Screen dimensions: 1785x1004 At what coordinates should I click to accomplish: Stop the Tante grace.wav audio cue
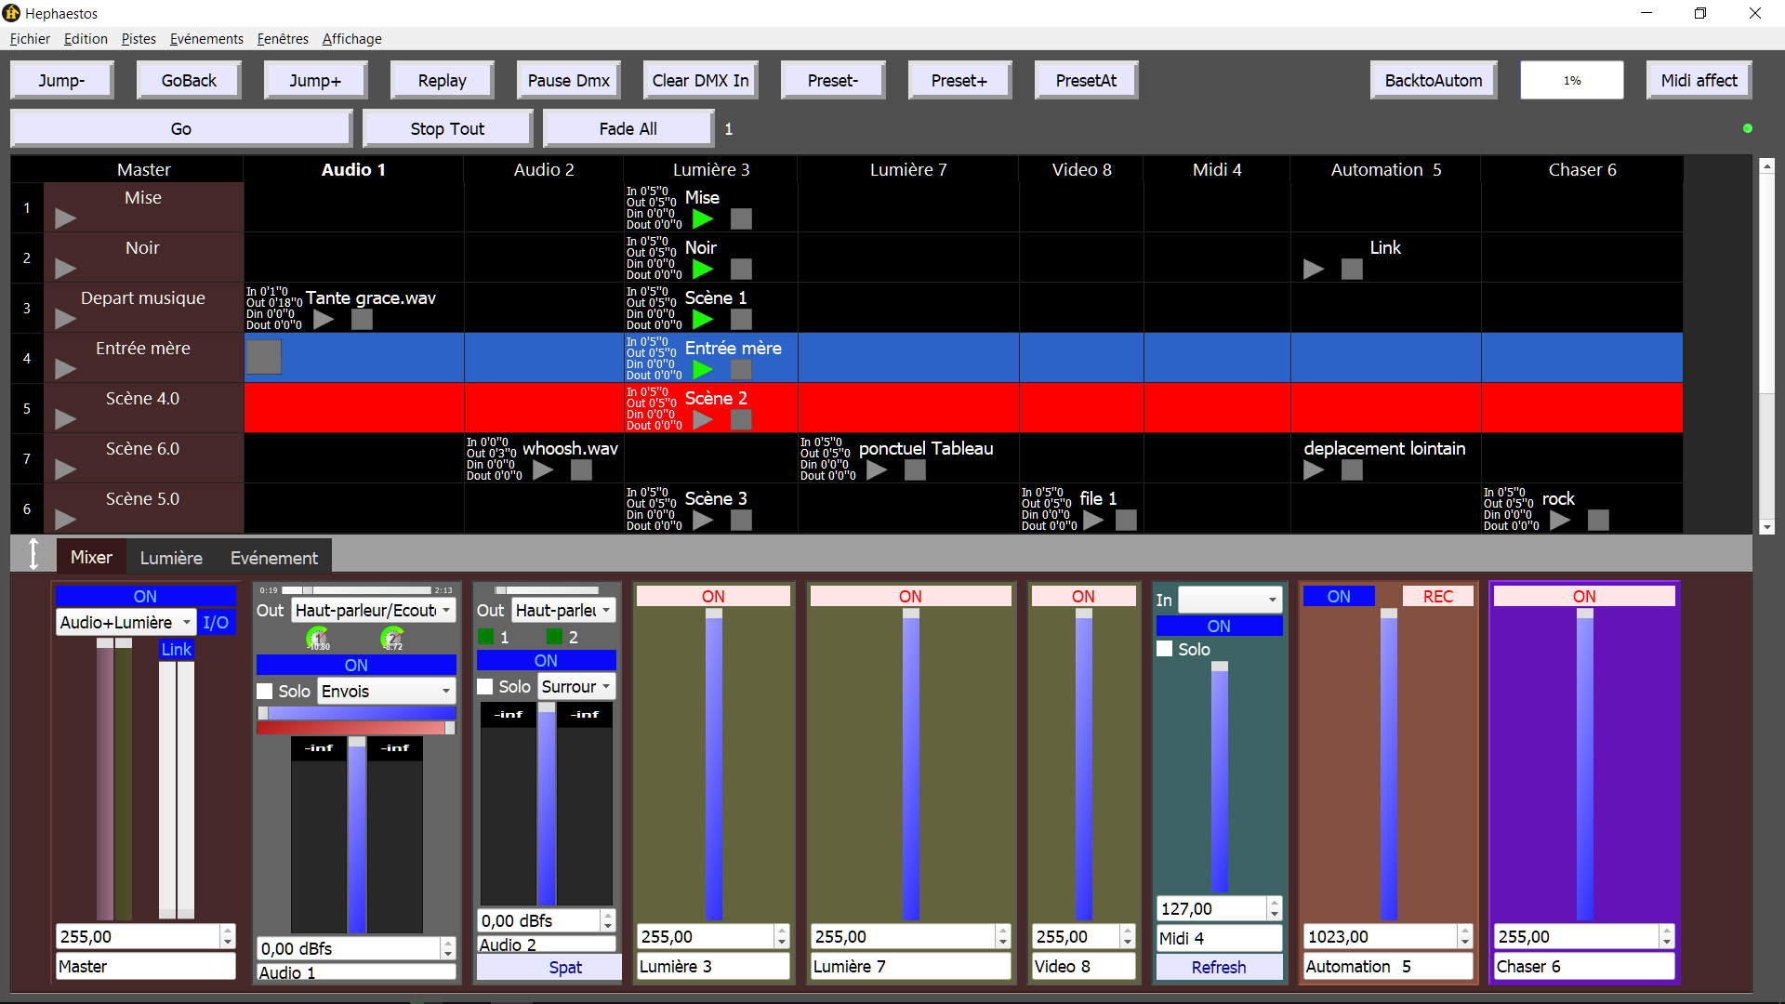coord(362,320)
